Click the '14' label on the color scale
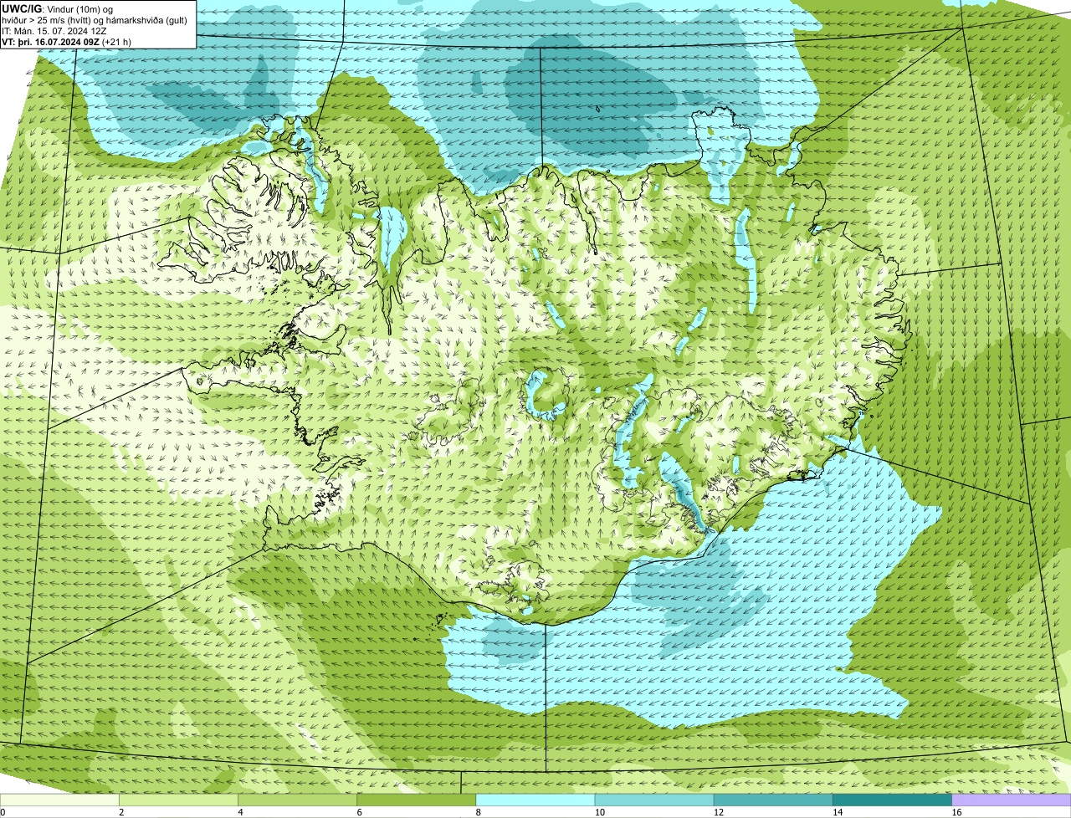1071x818 pixels. pyautogui.click(x=837, y=812)
